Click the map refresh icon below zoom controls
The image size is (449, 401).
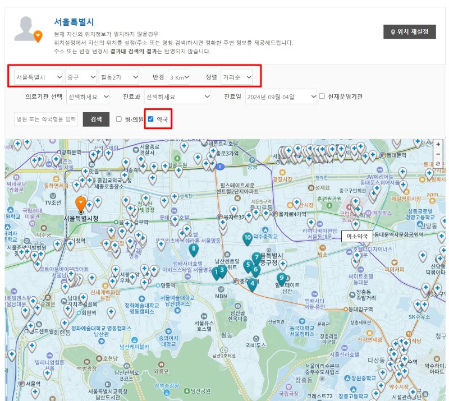[438, 164]
